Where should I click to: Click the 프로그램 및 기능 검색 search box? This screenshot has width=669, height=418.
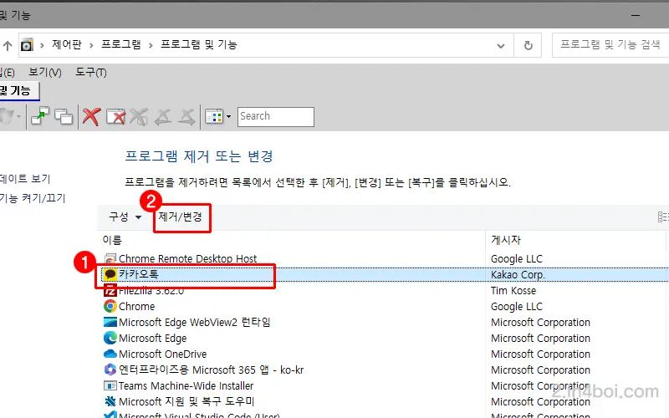tap(610, 45)
